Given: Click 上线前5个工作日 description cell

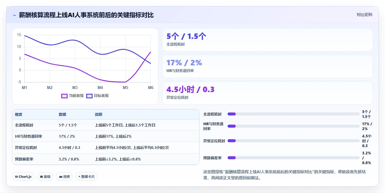Looking at the screenshot, I should click(125, 125).
